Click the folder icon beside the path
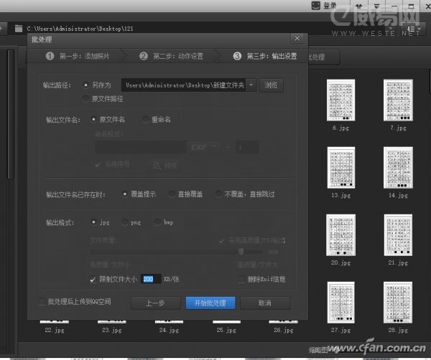The width and height of the screenshot is (431, 360). (18, 28)
